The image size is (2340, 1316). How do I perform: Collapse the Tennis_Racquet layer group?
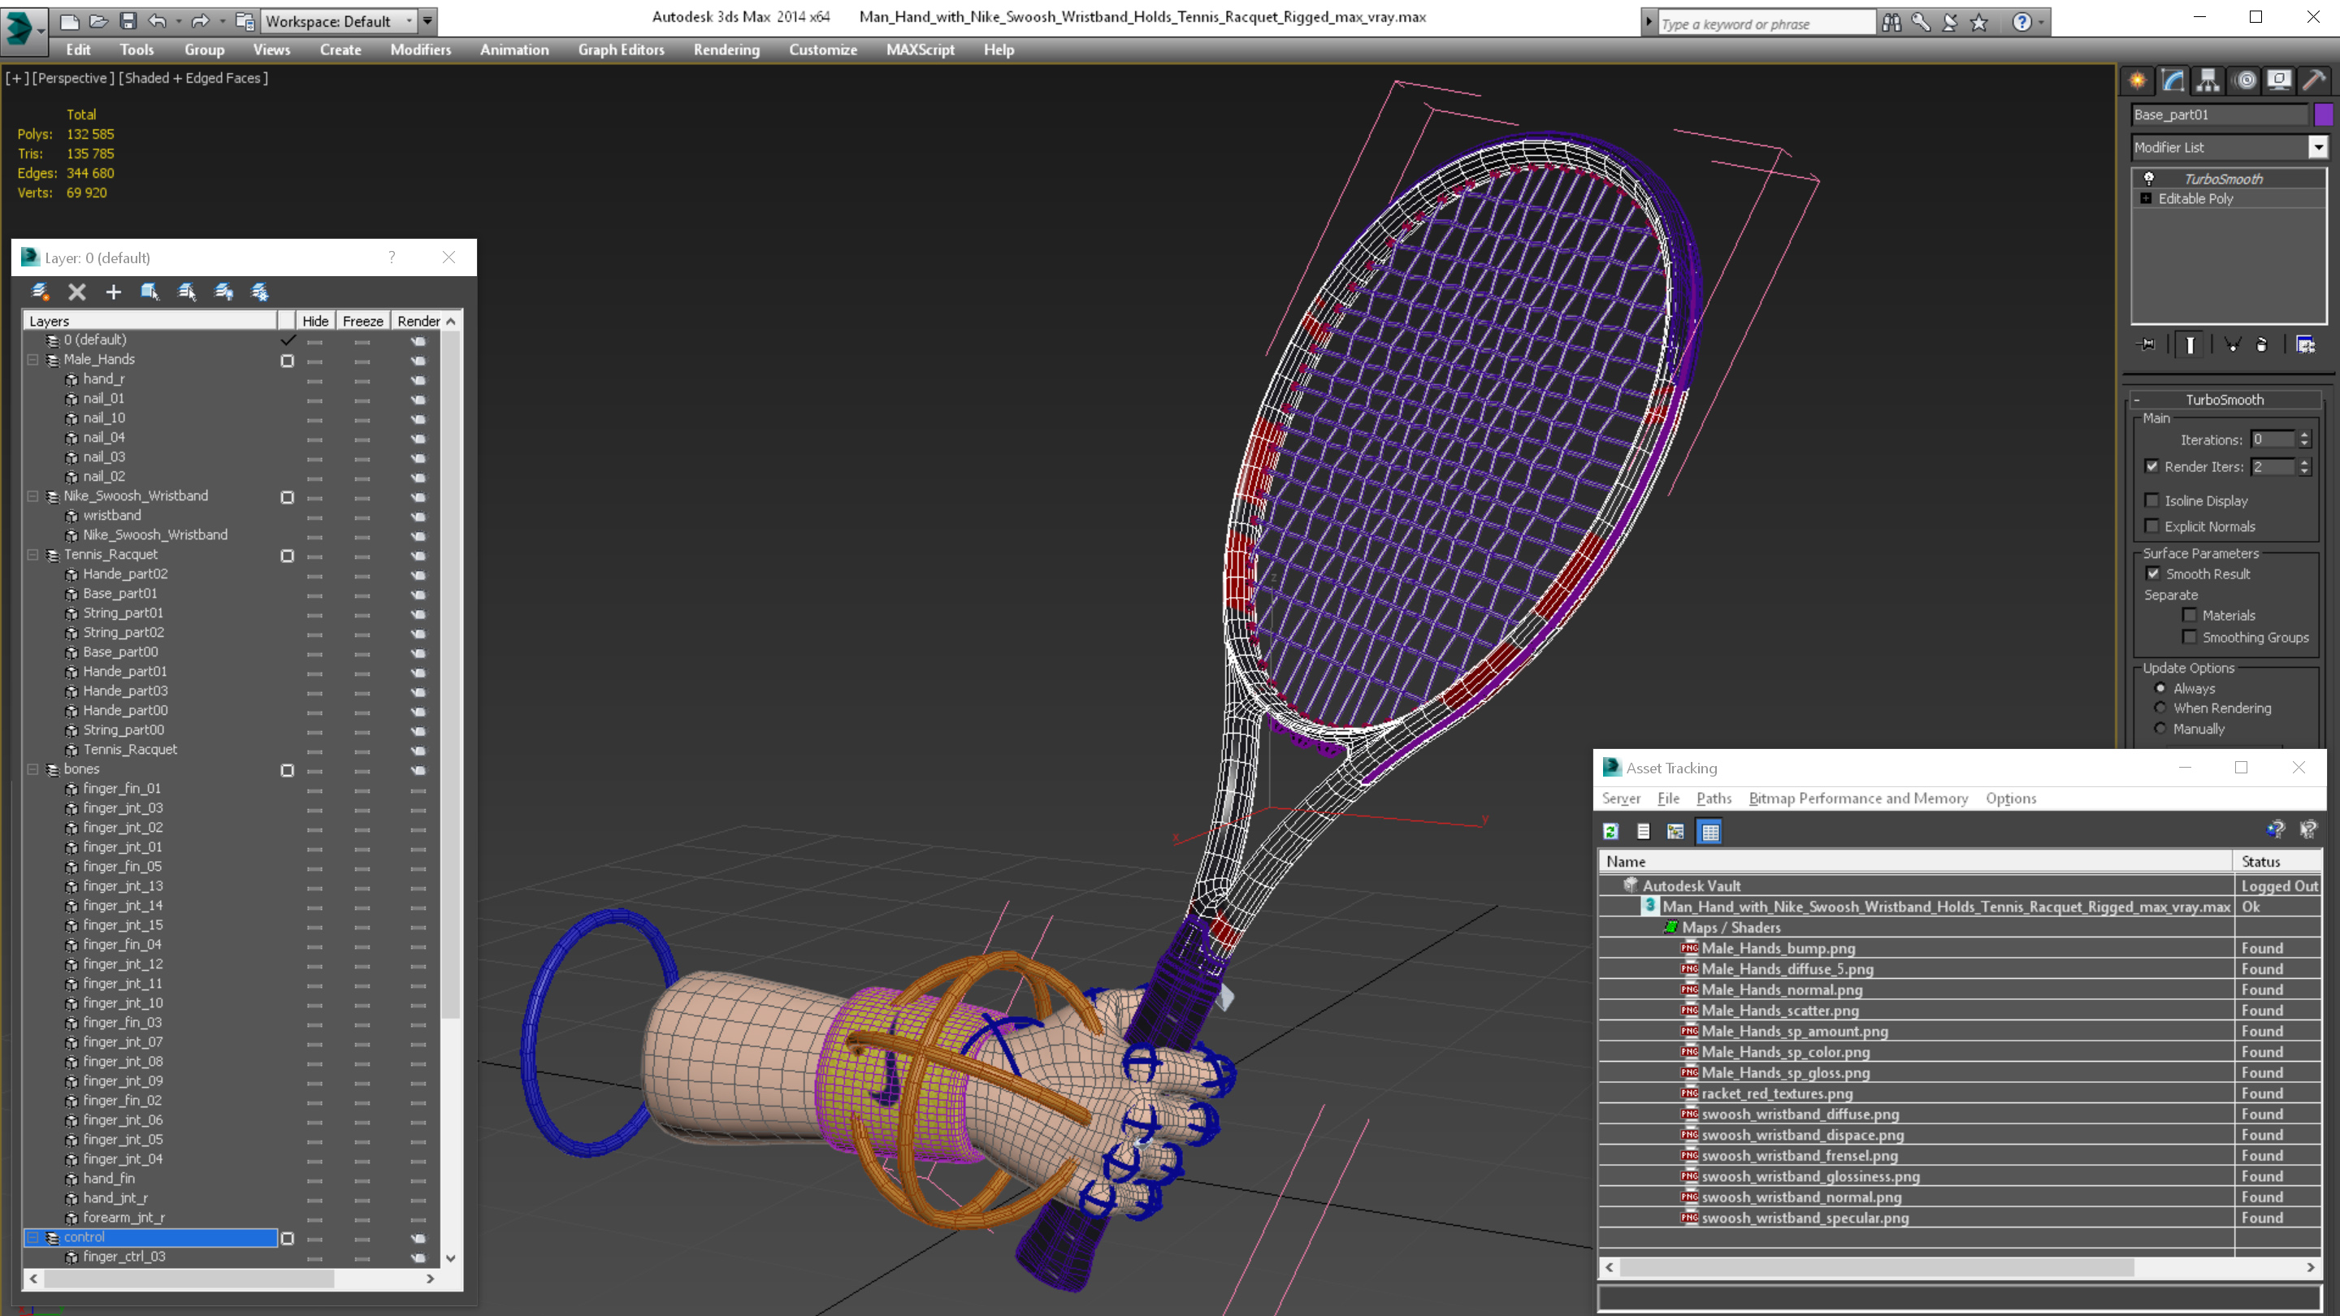pos(32,554)
